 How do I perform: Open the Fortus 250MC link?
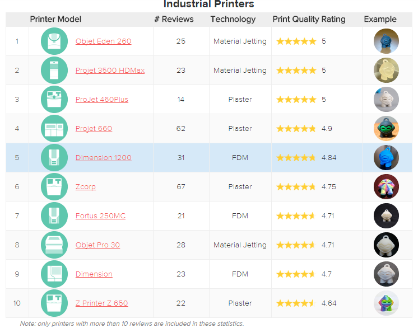[100, 216]
